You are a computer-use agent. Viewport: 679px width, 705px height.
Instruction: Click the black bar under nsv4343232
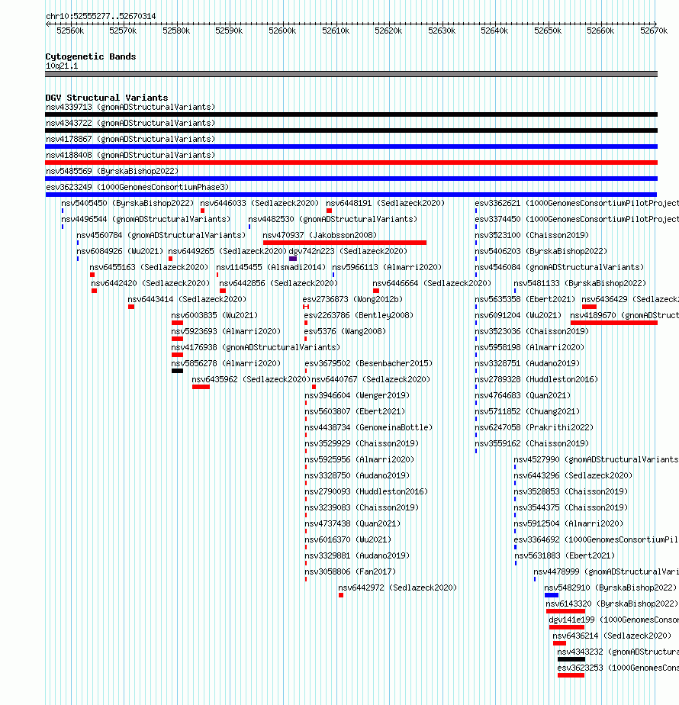click(x=571, y=659)
